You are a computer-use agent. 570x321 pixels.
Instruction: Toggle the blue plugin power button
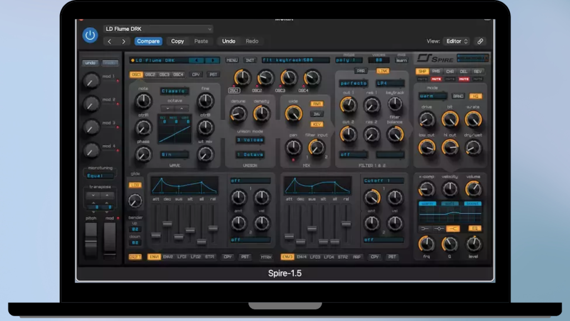[90, 35]
